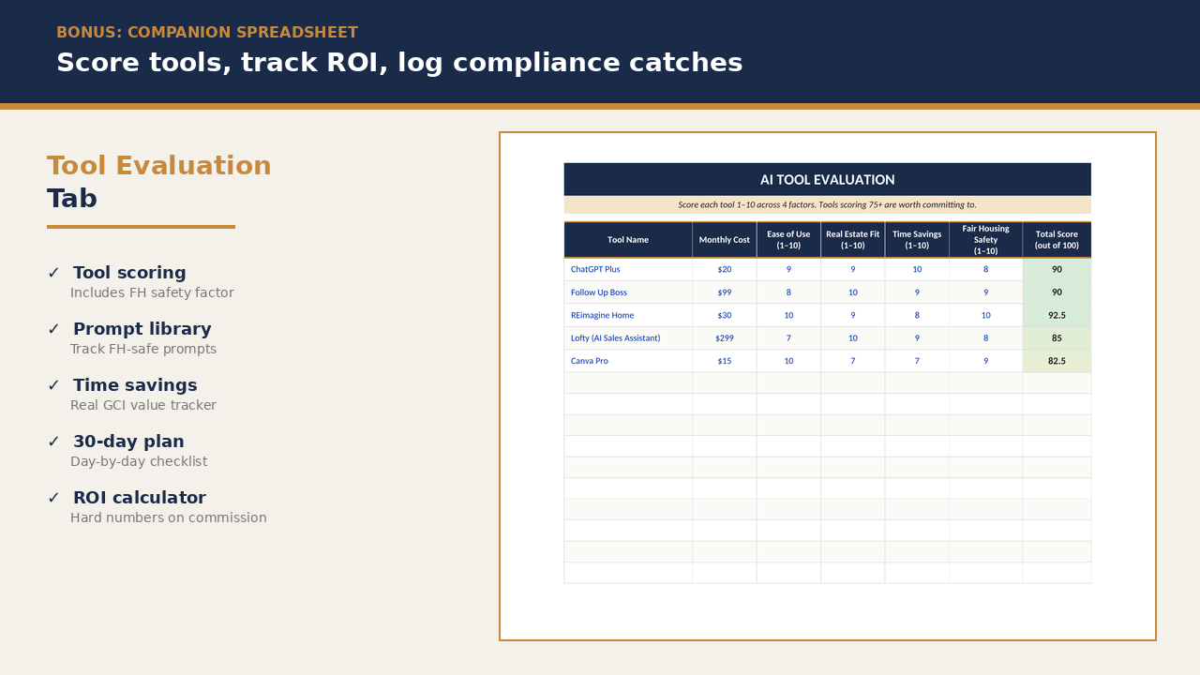The image size is (1200, 675).
Task: Click the REimagine Home entry
Action: (628, 315)
